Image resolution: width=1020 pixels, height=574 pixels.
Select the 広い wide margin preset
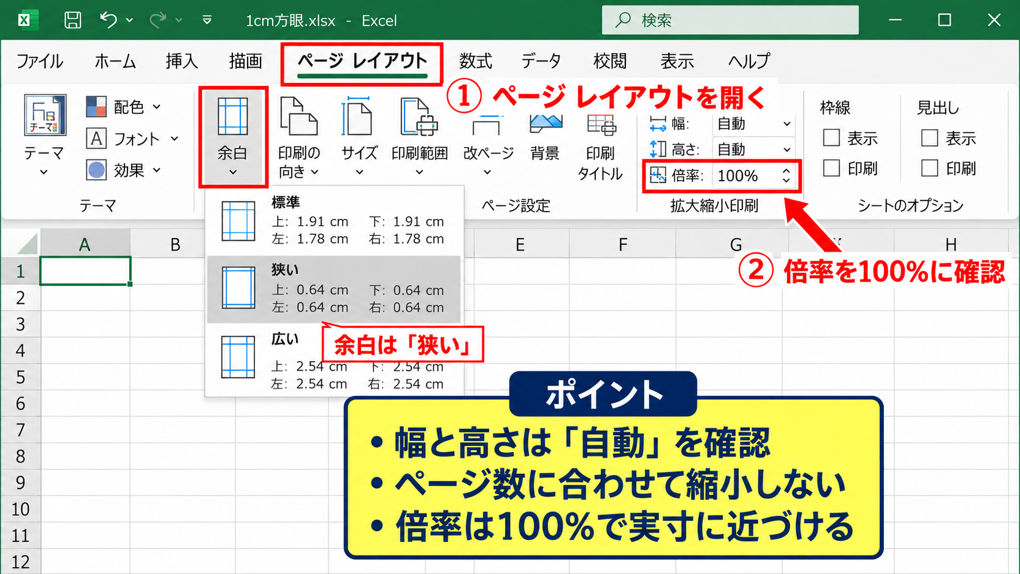334,361
